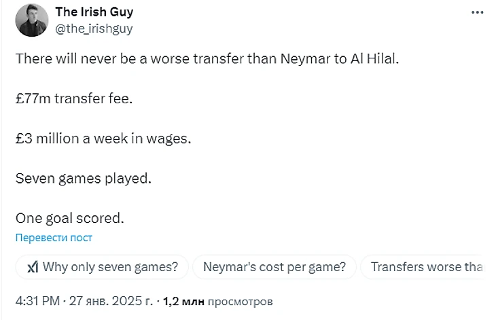This screenshot has height=320, width=496.
Task: Click the '£77m transfer fee.' line
Action: (75, 99)
